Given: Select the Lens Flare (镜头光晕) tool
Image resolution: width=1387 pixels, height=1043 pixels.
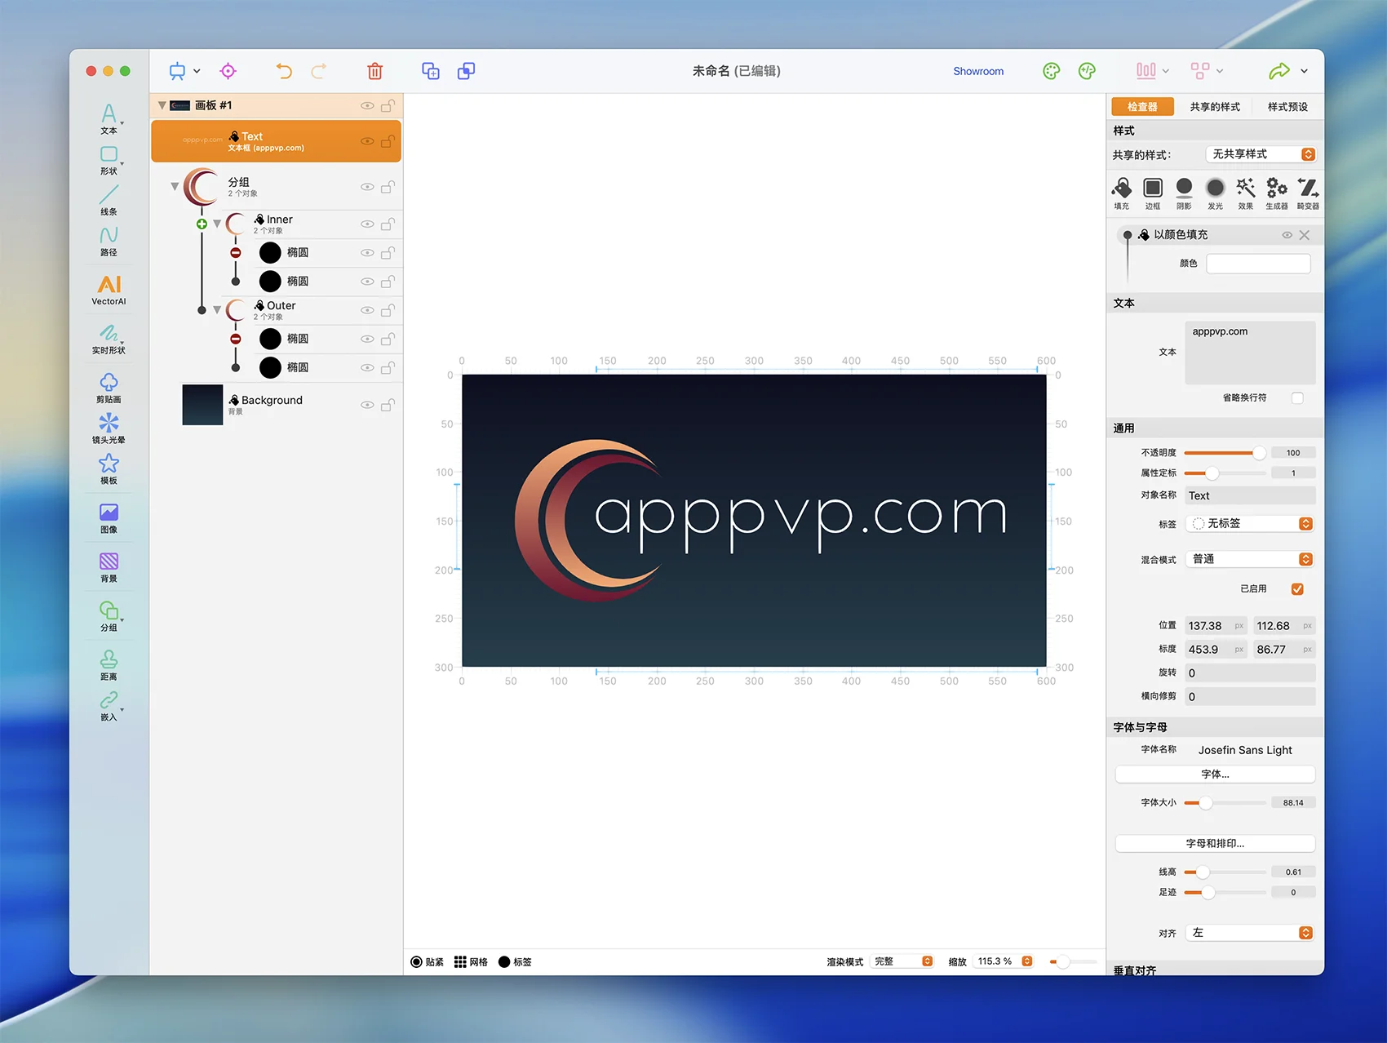Looking at the screenshot, I should [109, 427].
